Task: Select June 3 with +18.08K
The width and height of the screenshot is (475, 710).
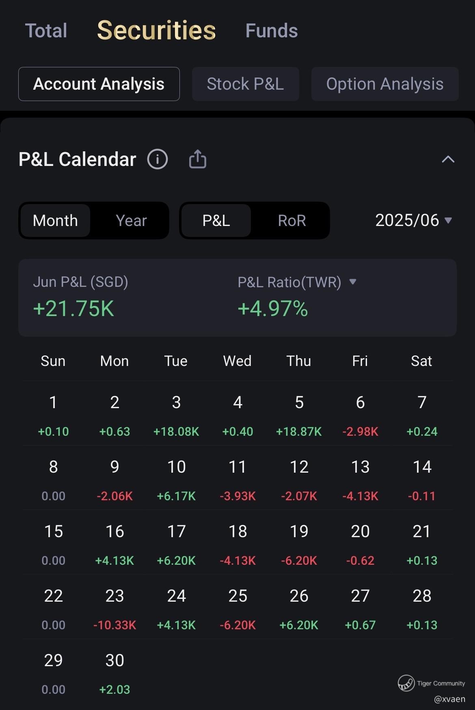Action: pyautogui.click(x=176, y=416)
